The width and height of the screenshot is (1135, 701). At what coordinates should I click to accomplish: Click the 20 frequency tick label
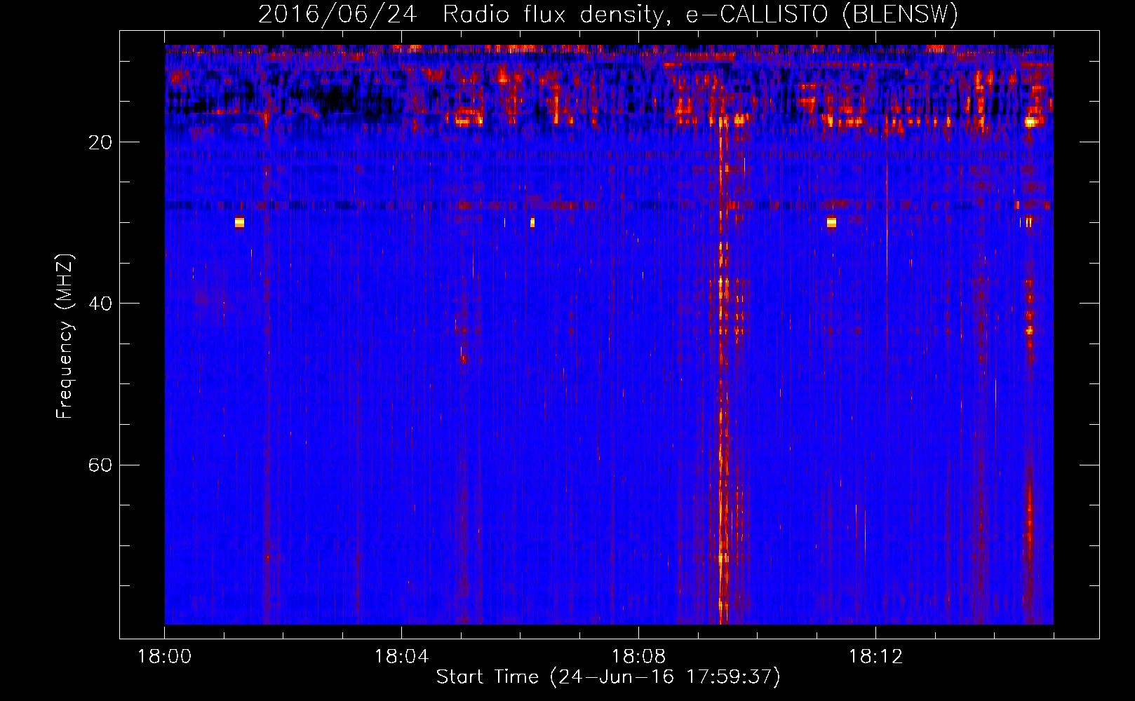point(100,142)
